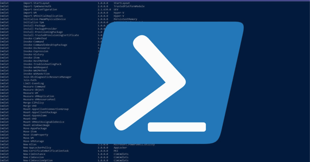
Task: Click the Measure-VMResourcePool cmdlet text
Action: point(39,99)
